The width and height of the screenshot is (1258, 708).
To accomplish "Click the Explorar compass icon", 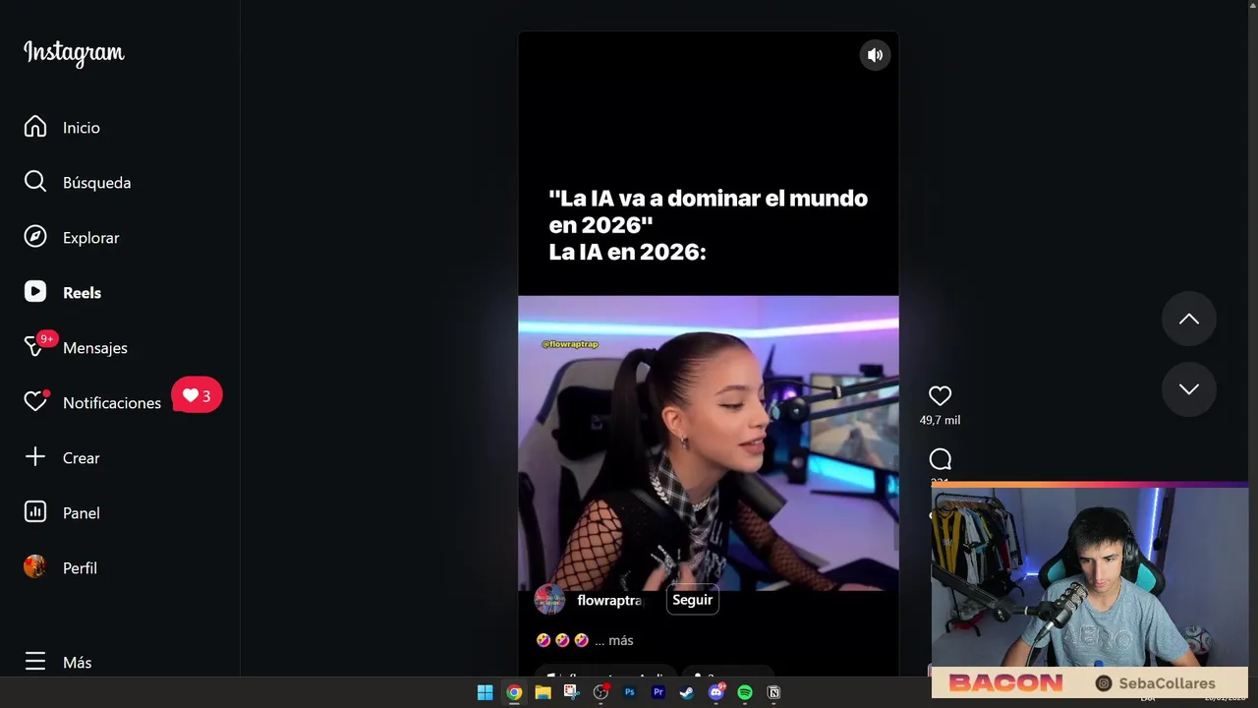I will [x=35, y=237].
